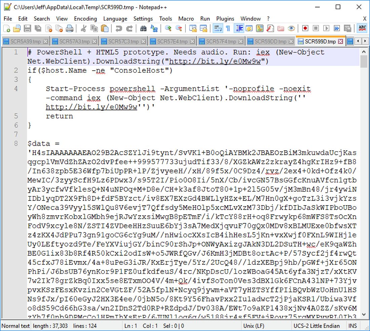
Task: Open Find with the binoculars icon
Action: [x=143, y=29]
